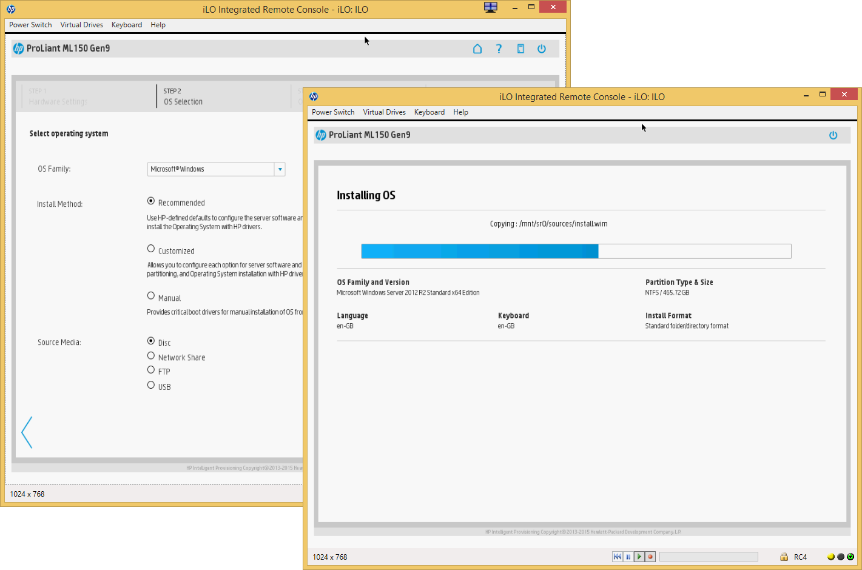The height and width of the screenshot is (570, 862).
Task: Click the HP logo in front window title bar
Action: (x=314, y=96)
